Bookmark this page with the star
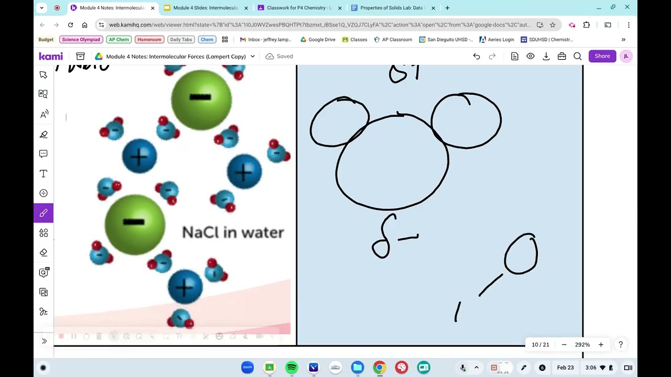Image resolution: width=671 pixels, height=377 pixels. [x=553, y=25]
